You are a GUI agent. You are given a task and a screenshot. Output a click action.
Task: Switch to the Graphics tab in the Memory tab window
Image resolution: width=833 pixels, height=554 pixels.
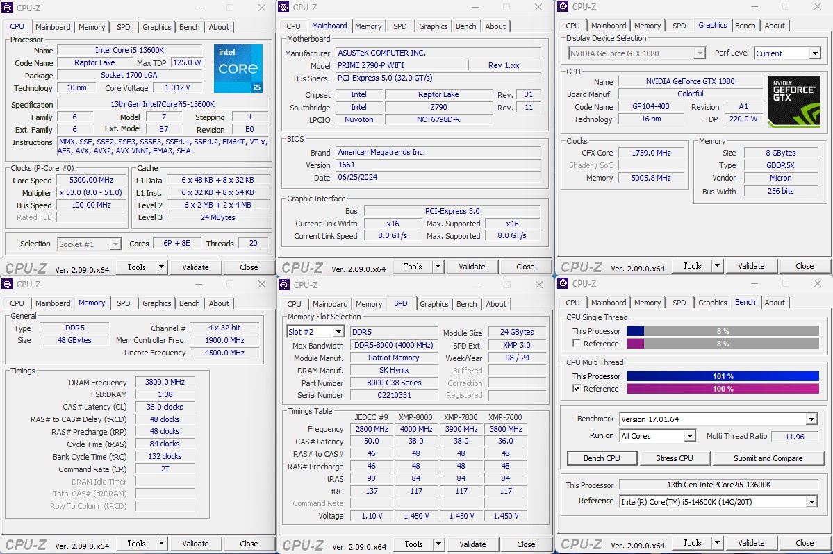(157, 303)
